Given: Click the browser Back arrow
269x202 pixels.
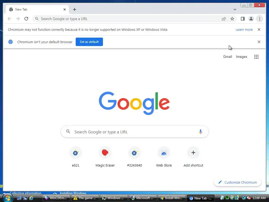Looking at the screenshot, I should 9,19.
